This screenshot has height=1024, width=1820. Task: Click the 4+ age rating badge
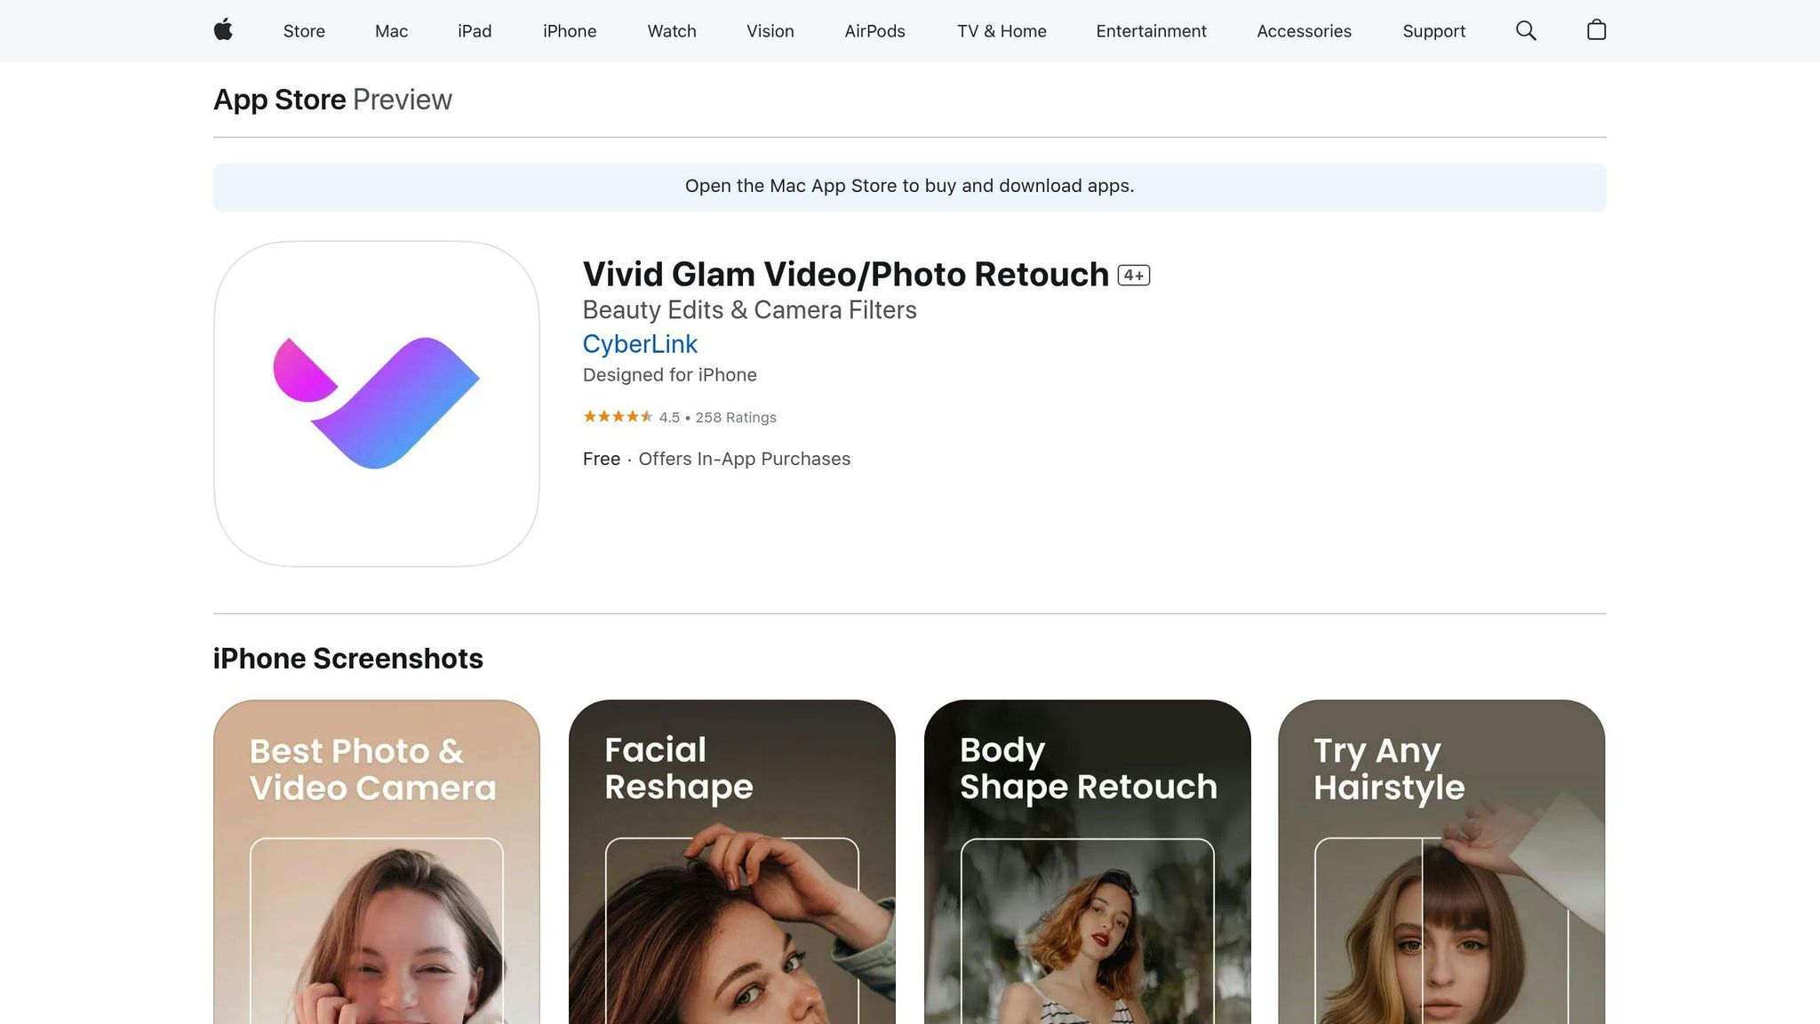[x=1134, y=276]
